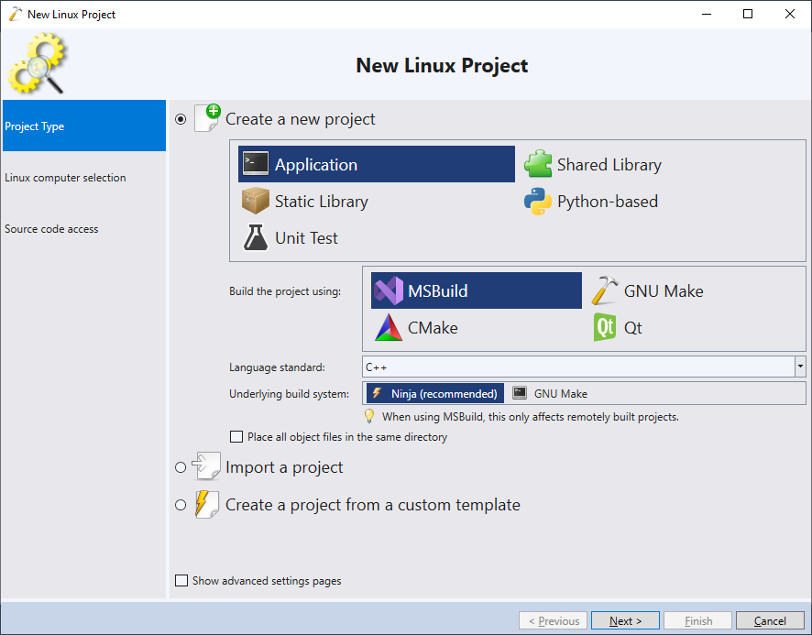Click the Previous button

coord(553,620)
